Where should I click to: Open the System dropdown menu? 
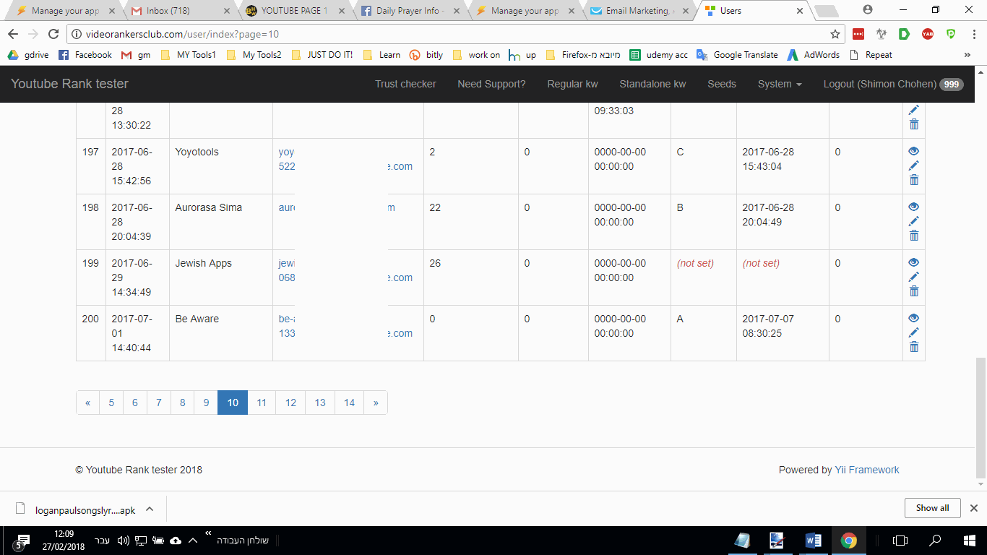[x=780, y=84]
